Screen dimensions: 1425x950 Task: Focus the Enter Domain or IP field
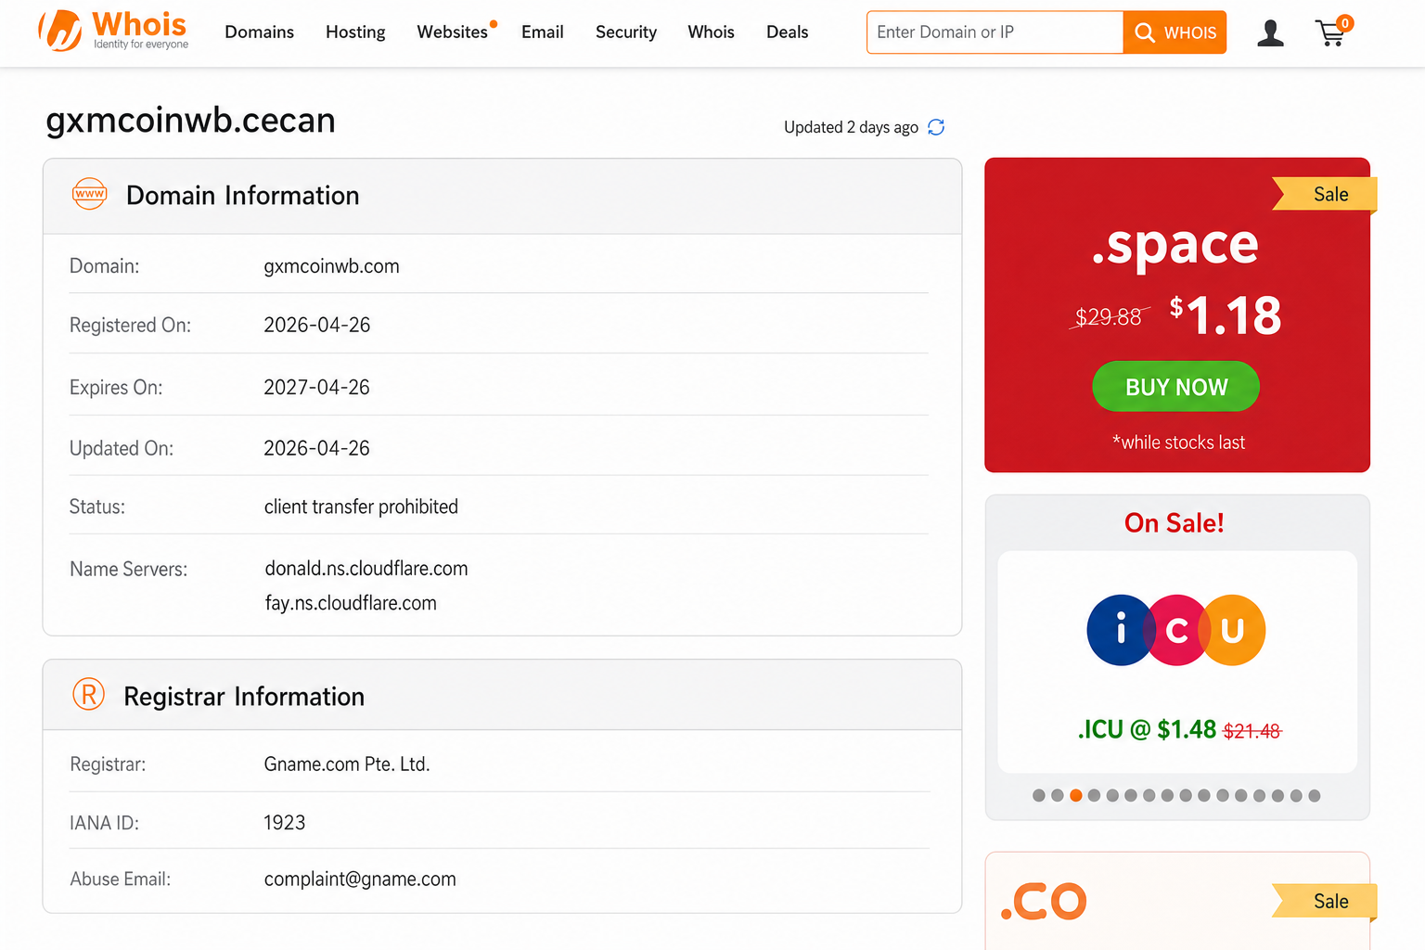(995, 32)
